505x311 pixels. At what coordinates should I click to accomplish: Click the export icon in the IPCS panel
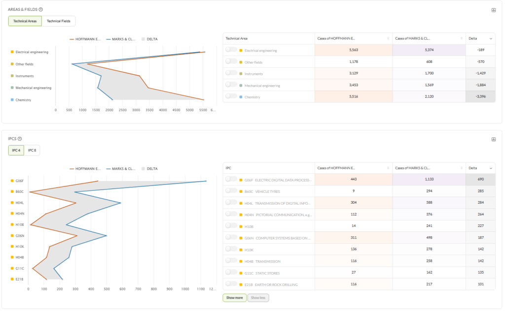[x=493, y=139]
